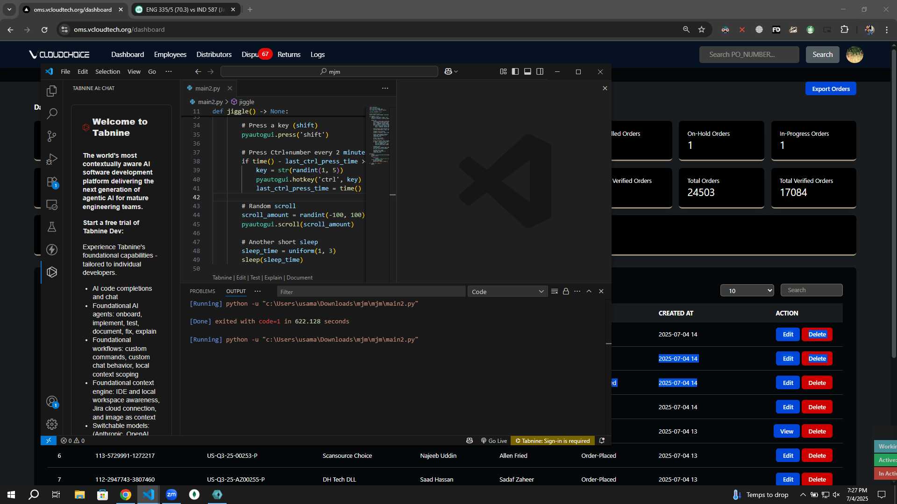
Task: Click the output Filter field
Action: coord(371,292)
